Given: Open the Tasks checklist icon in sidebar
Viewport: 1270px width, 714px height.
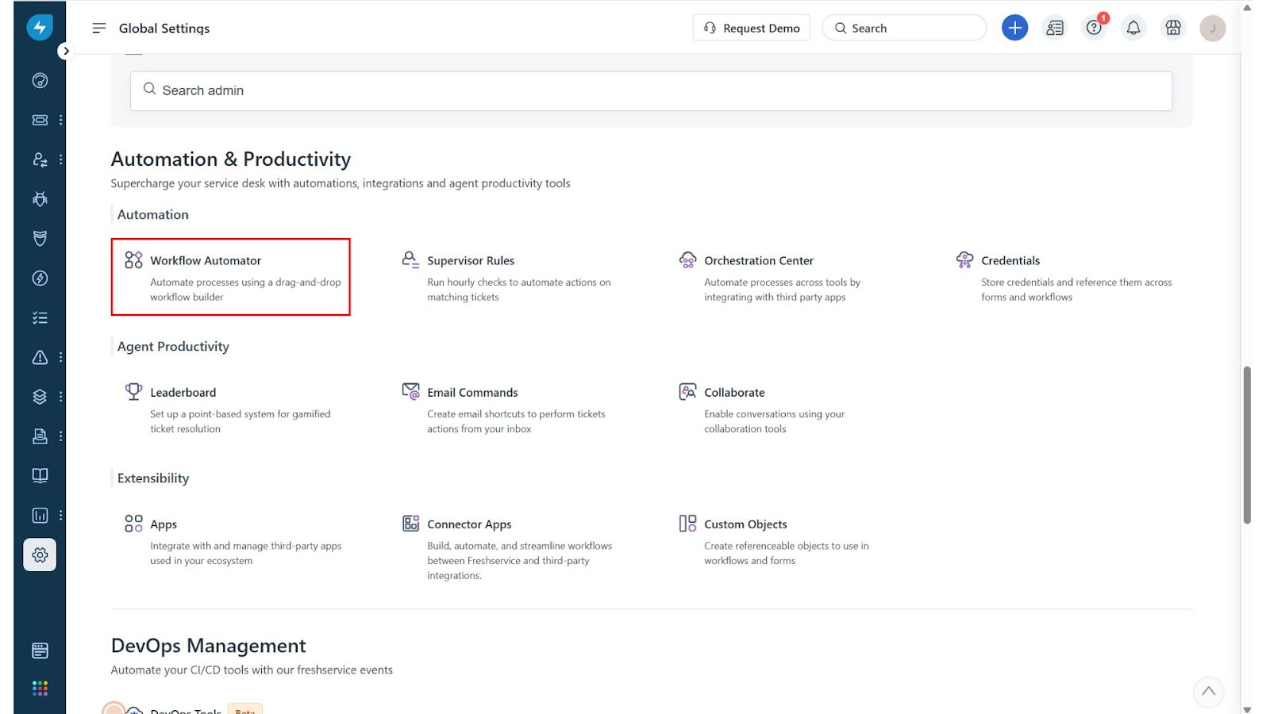Looking at the screenshot, I should click(x=40, y=318).
